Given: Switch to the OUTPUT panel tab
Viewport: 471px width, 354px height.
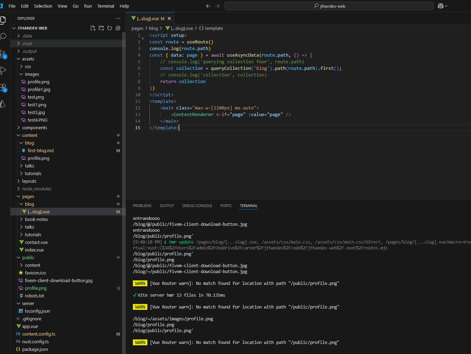Looking at the screenshot, I should point(167,206).
